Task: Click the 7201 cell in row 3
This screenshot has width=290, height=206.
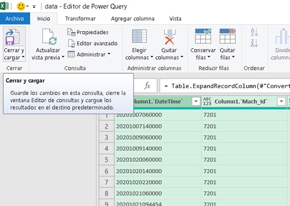Action: click(244, 137)
